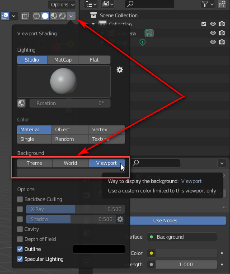Toggle X-ray icon in viewport header
This screenshot has height=274, width=230.
(25, 16)
